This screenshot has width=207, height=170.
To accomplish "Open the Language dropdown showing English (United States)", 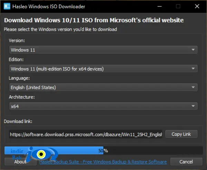I will 103,87.
